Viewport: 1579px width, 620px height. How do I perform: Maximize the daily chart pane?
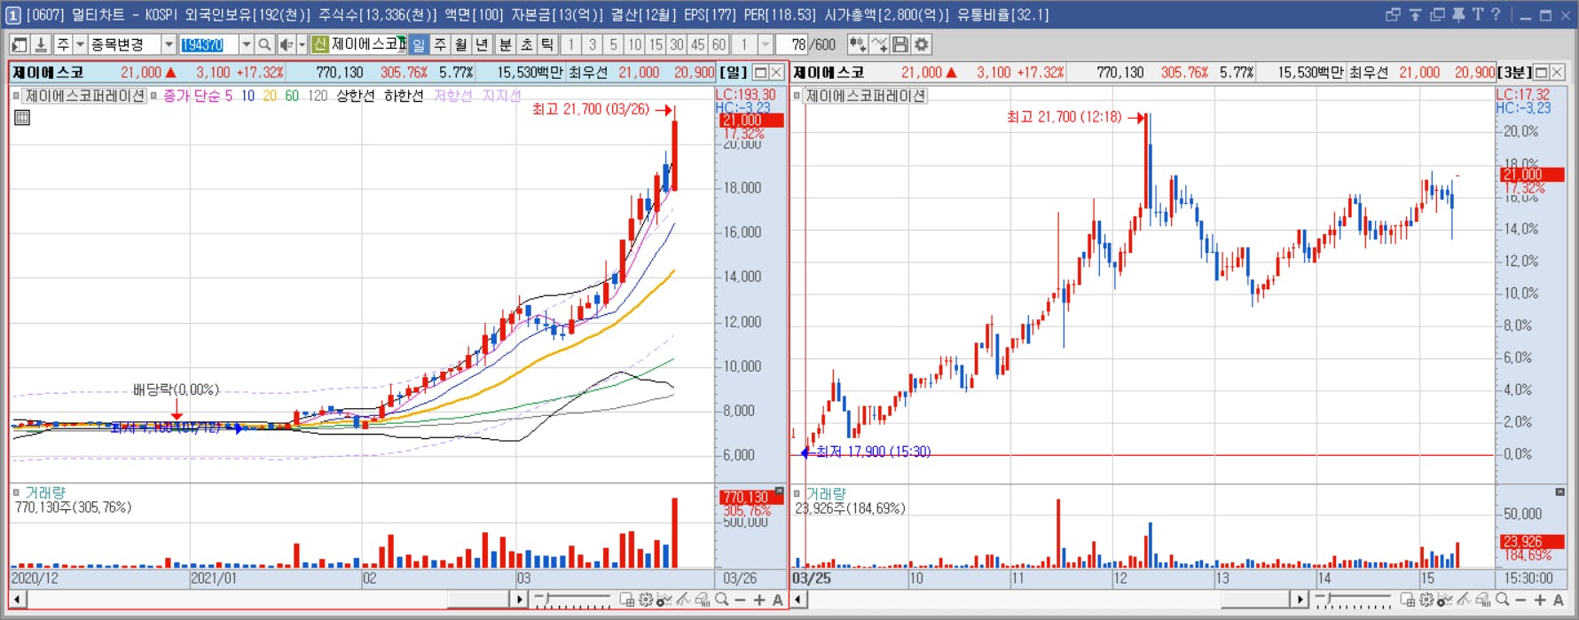pos(760,73)
